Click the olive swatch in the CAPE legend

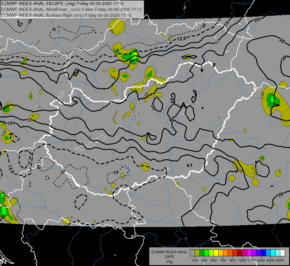click(x=197, y=253)
